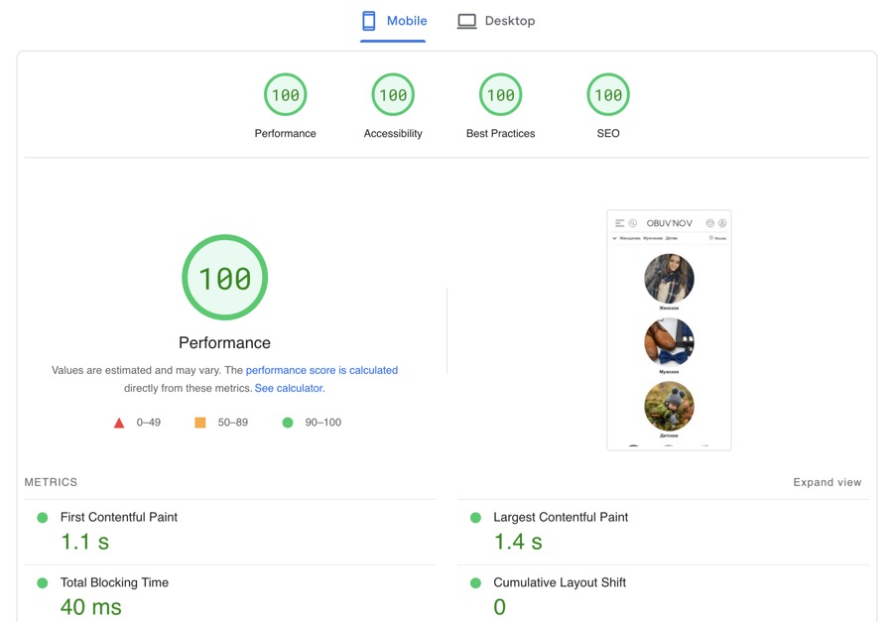Screen dimensions: 893x622
Task: Open the 'performance score is calculated' link
Action: tap(321, 370)
